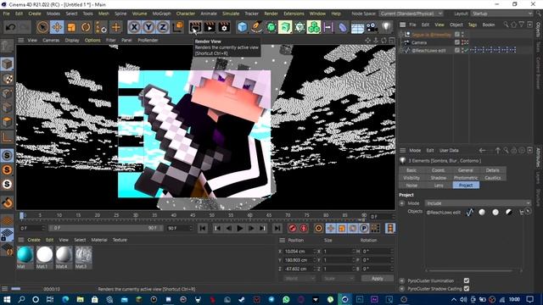The image size is (543, 305).
Task: Open the World coordinate dropdown
Action: 299,279
